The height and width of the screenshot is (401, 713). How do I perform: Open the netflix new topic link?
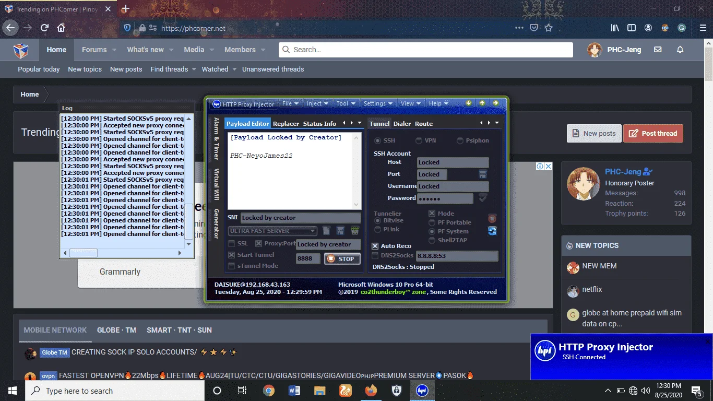(x=592, y=289)
